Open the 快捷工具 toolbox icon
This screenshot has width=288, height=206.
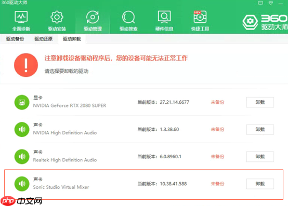pos(200,17)
